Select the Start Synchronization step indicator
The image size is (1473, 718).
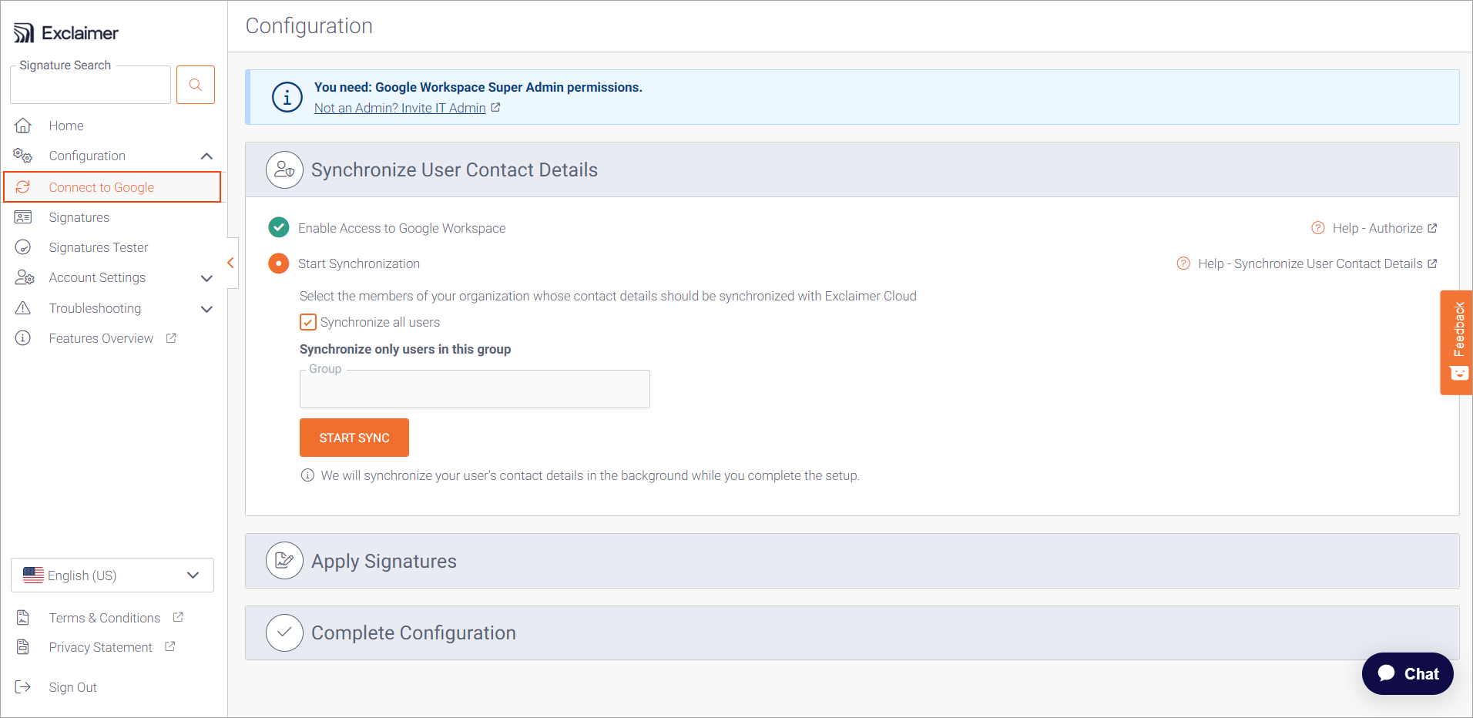[279, 263]
